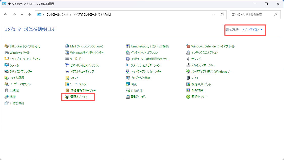
Task: Click the デバイスとプリンター icon
Action: click(7, 71)
